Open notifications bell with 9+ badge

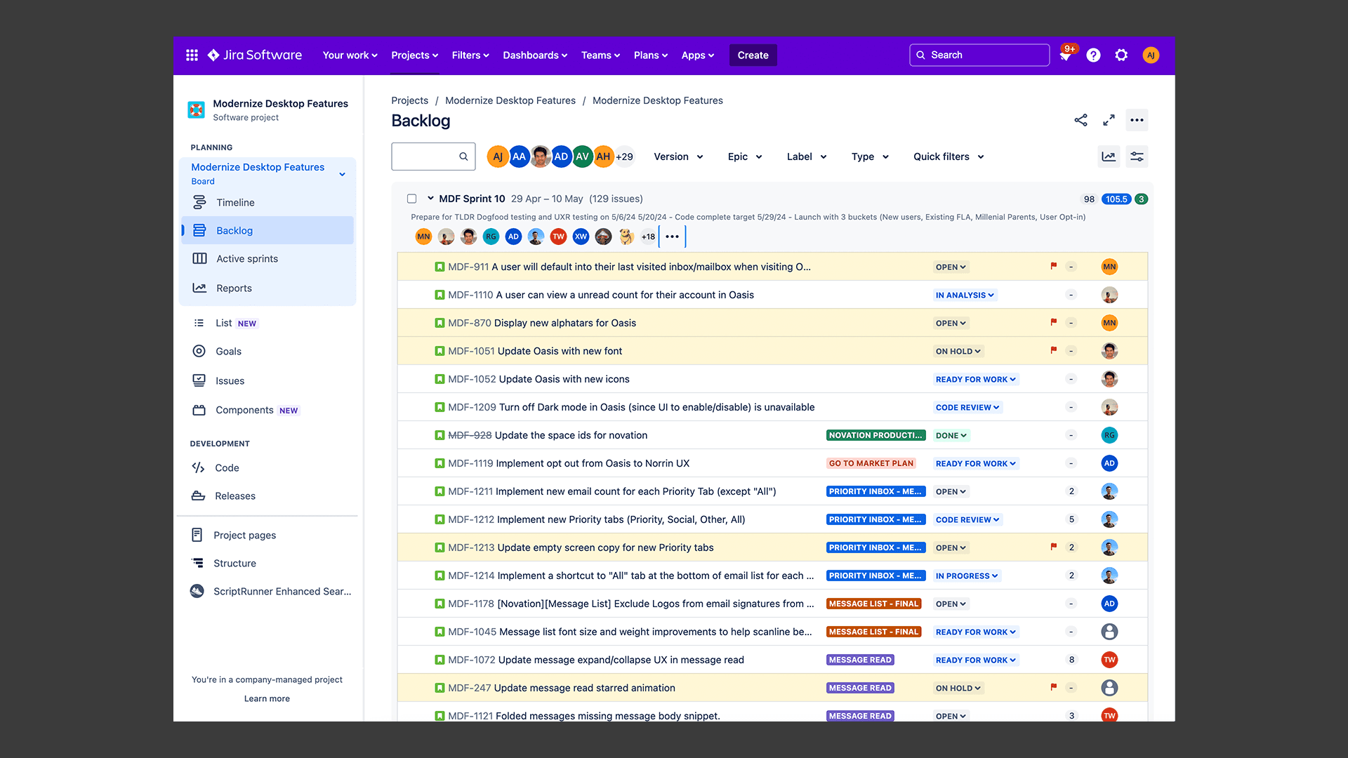[1065, 56]
